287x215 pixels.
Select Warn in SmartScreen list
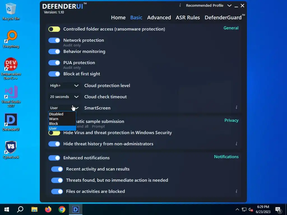point(62,119)
